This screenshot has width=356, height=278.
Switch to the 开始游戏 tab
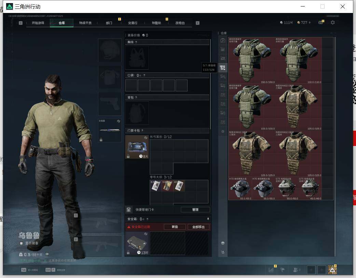[x=38, y=23]
